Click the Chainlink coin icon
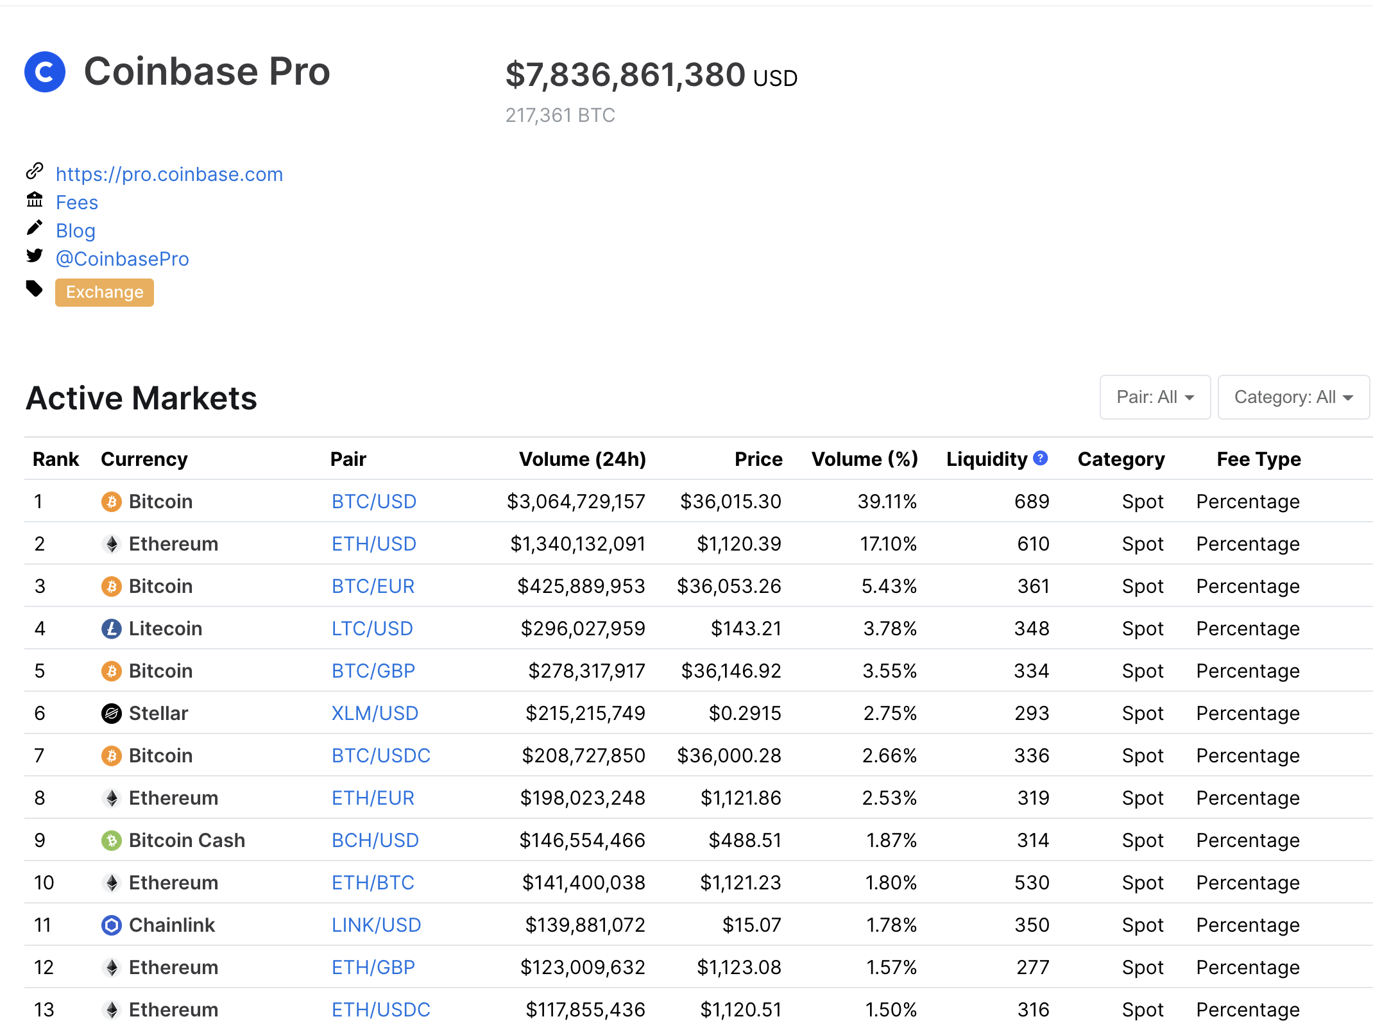 pos(112,925)
